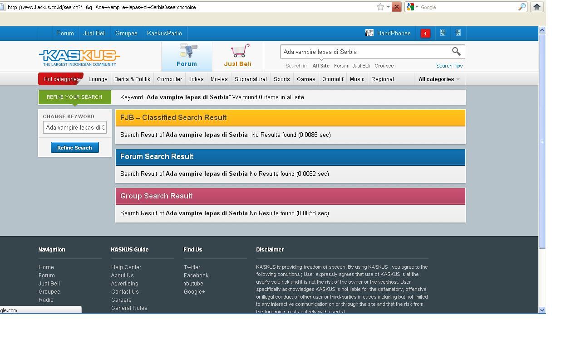The height and width of the screenshot is (348, 581).
Task: Open the Twitter link
Action: point(192,267)
